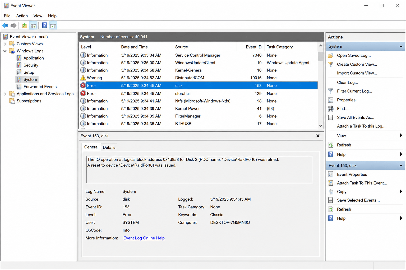
Task: Open the Event Log Online Help link
Action: coord(144,238)
